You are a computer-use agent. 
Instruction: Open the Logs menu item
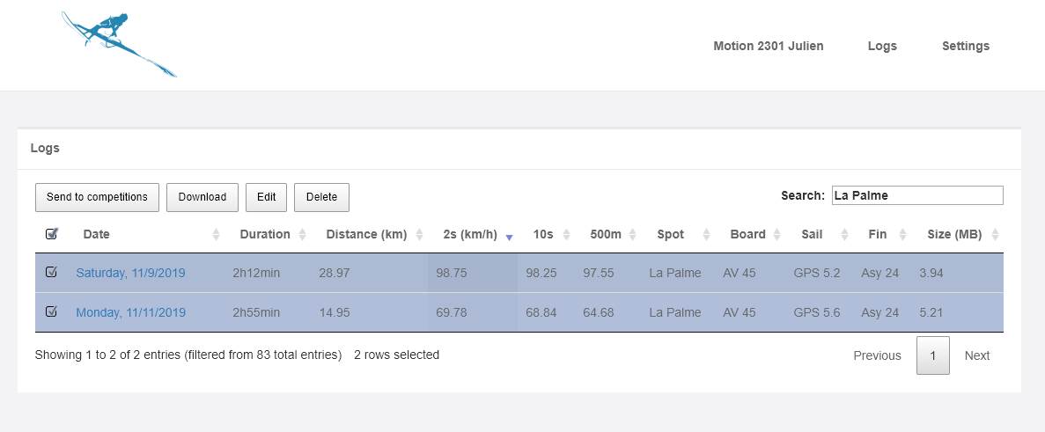[x=881, y=46]
